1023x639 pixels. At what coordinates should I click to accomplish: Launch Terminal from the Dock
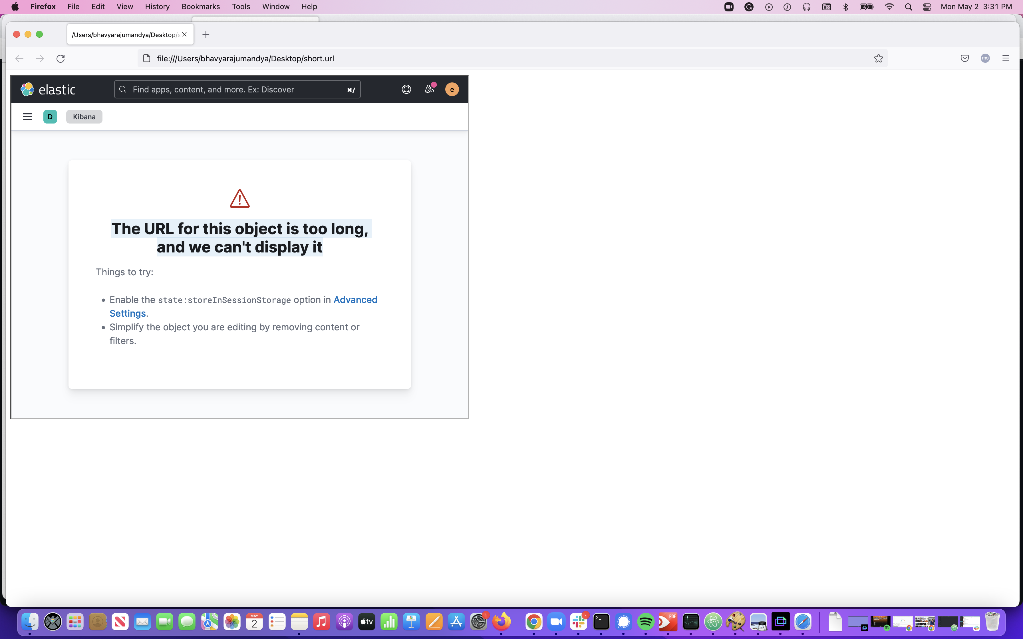[601, 622]
